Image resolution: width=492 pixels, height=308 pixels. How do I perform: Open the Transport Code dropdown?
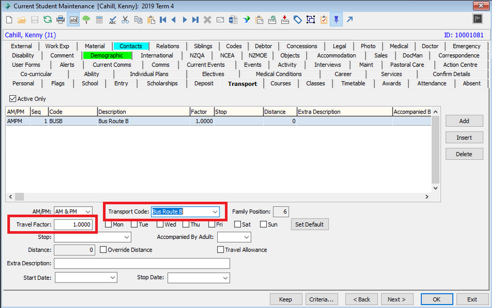[x=215, y=212]
